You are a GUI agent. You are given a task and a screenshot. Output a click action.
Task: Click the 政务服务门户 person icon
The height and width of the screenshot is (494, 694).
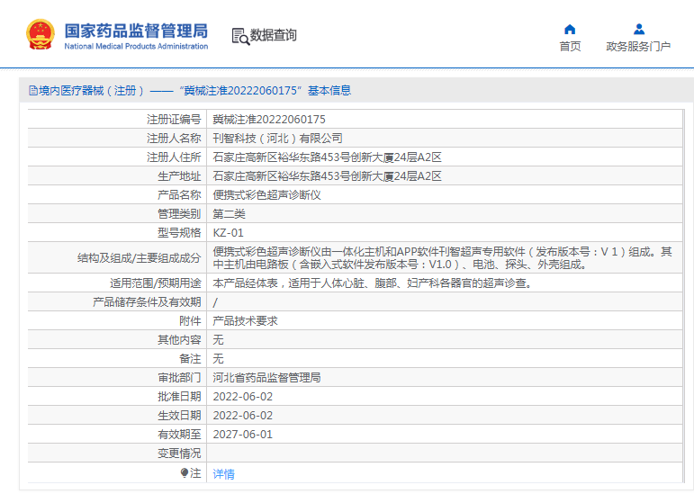638,29
